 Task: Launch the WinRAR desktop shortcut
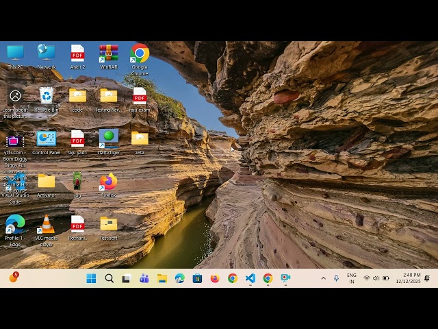108,53
